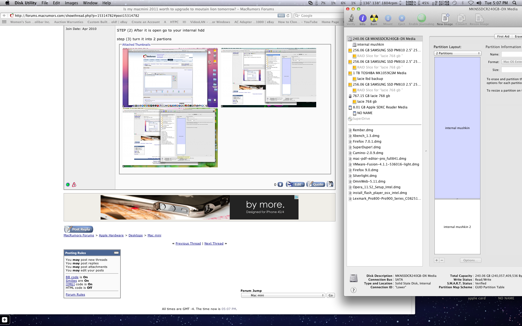Open the Info toolbar icon

point(362,20)
